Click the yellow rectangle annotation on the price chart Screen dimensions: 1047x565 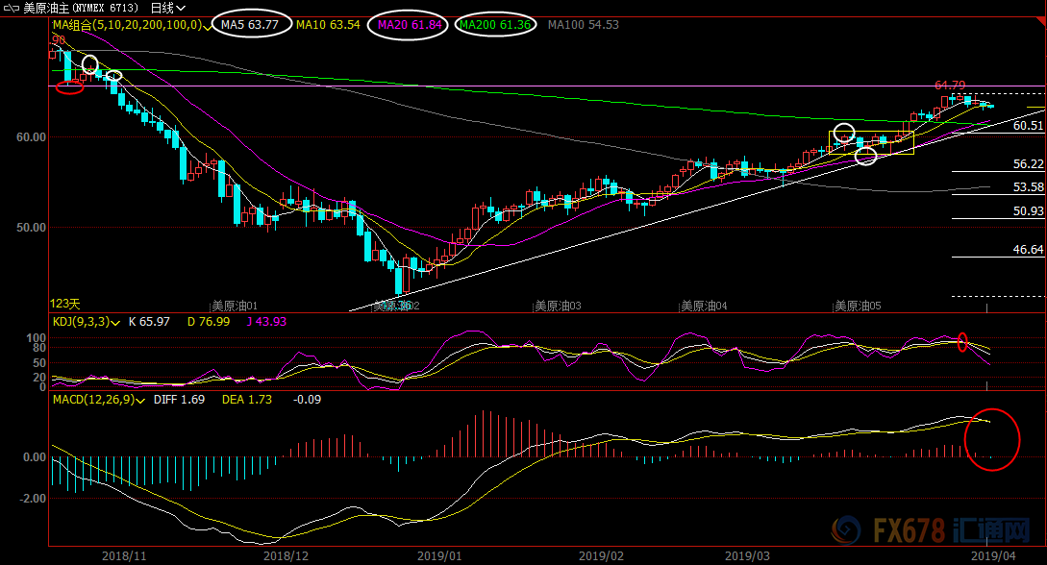[871, 142]
